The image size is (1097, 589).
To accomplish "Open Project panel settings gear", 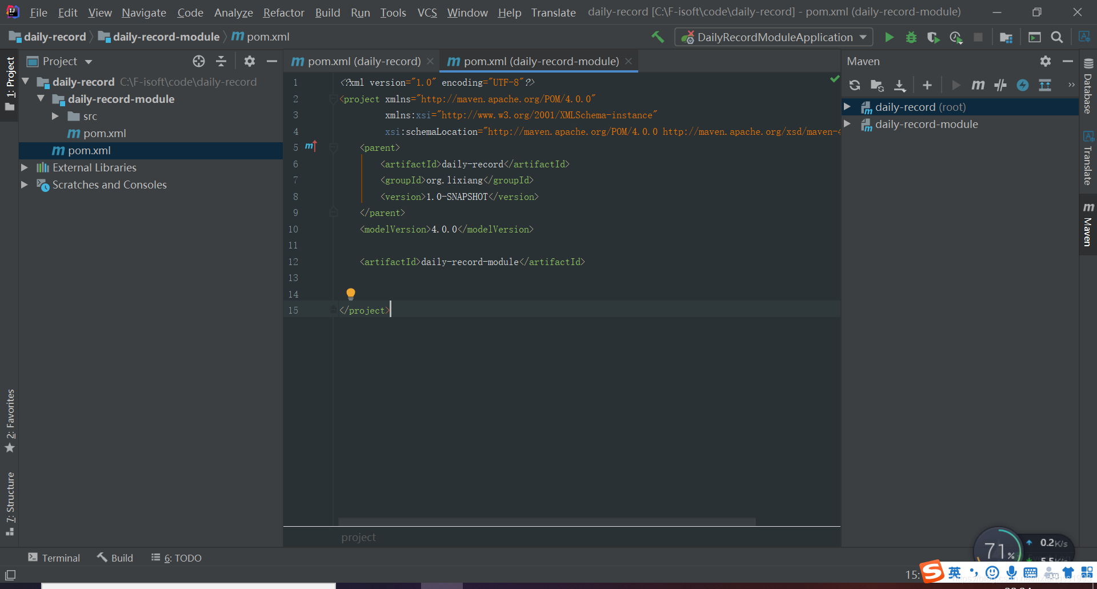I will pyautogui.click(x=250, y=61).
